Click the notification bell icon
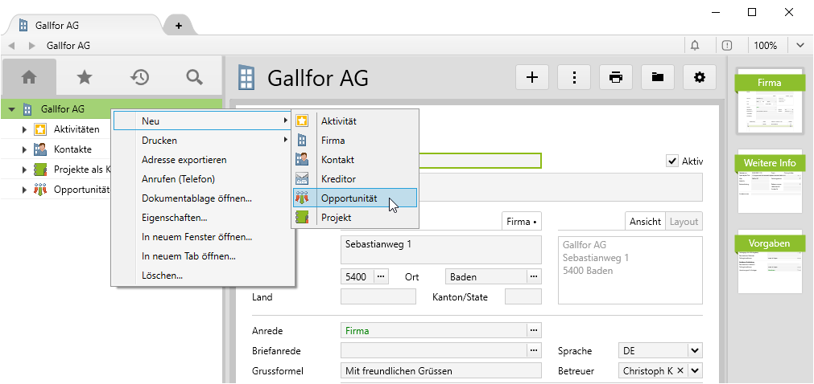 click(695, 46)
